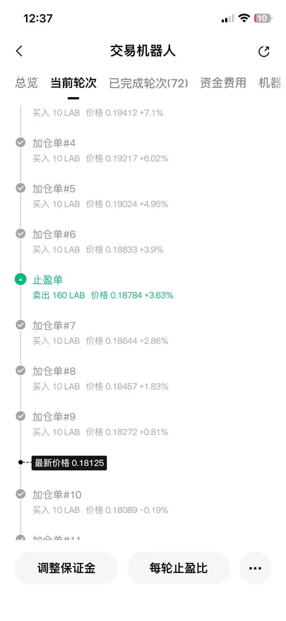Tap the check circle for 加仓单#6
This screenshot has height=621, width=286.
tap(21, 234)
